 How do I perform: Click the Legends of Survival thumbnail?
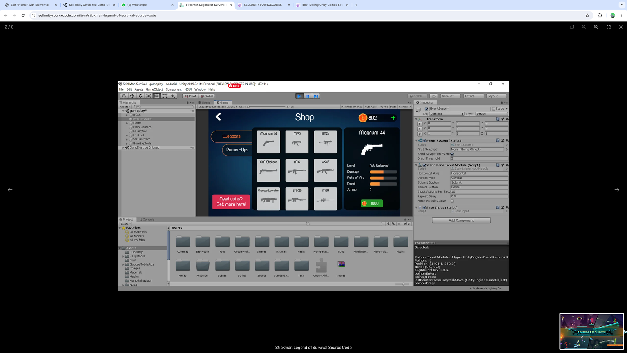pyautogui.click(x=591, y=331)
